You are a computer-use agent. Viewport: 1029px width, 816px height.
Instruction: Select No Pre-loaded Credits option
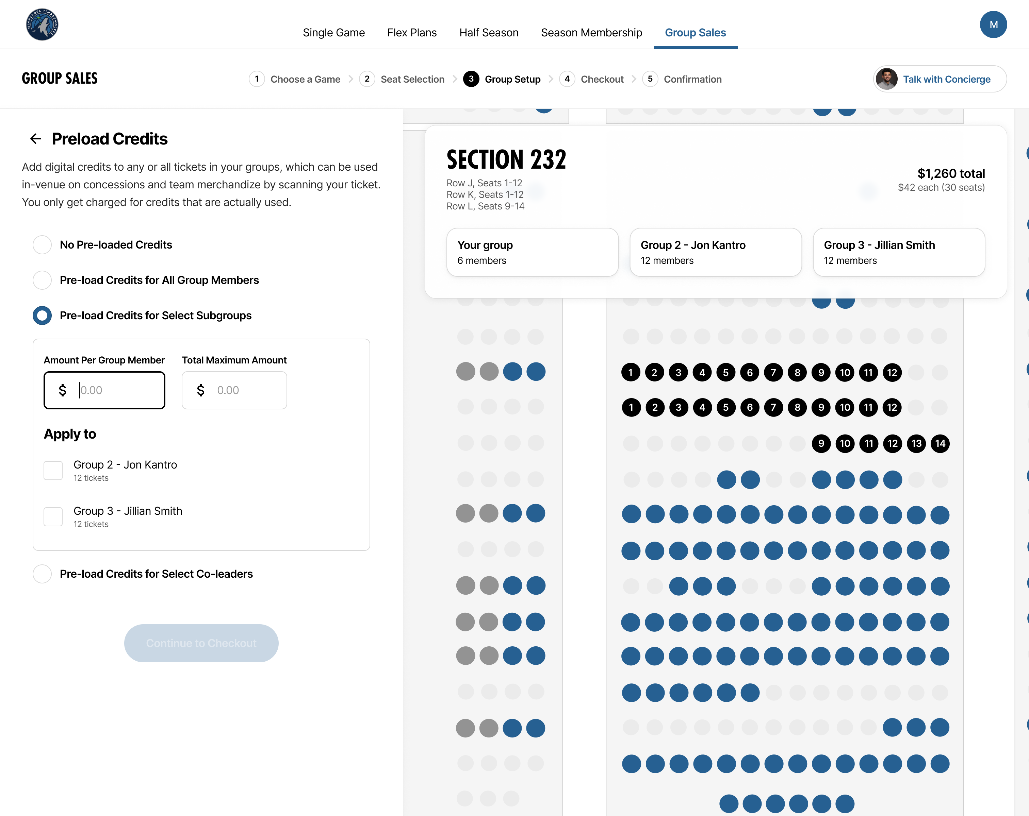click(x=42, y=245)
